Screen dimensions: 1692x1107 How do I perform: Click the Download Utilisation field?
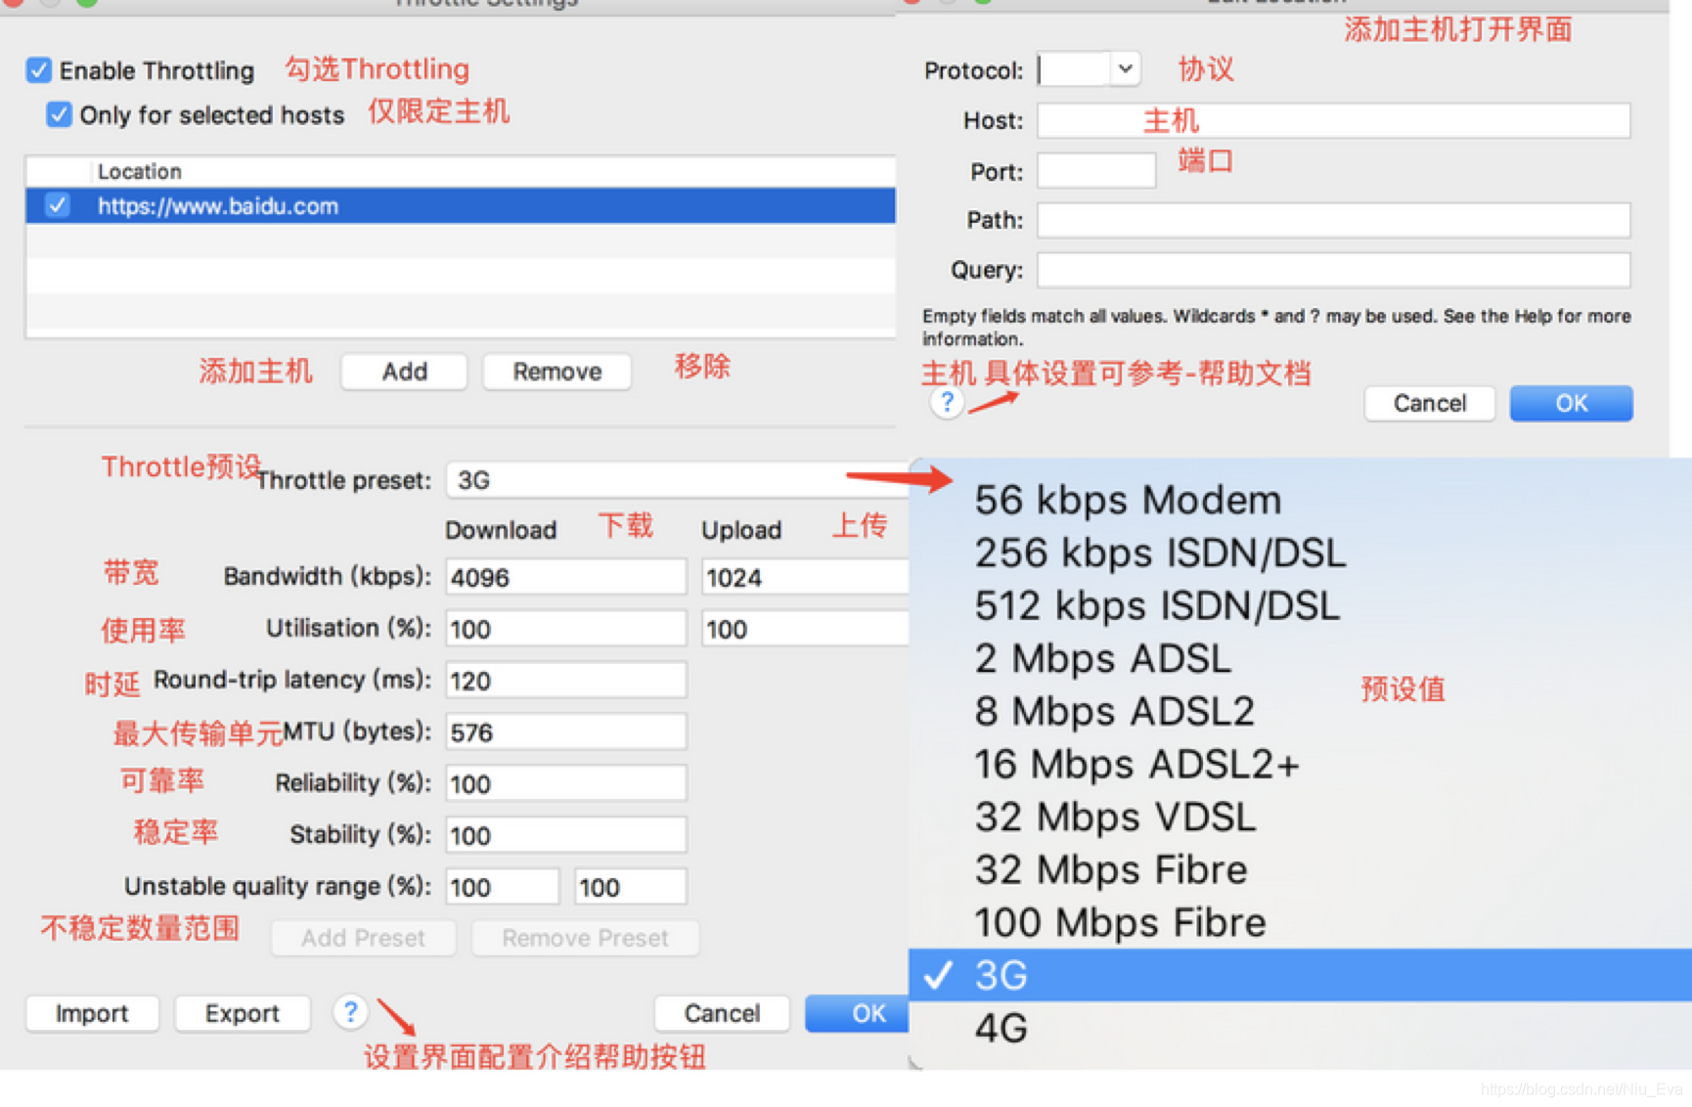pyautogui.click(x=566, y=629)
